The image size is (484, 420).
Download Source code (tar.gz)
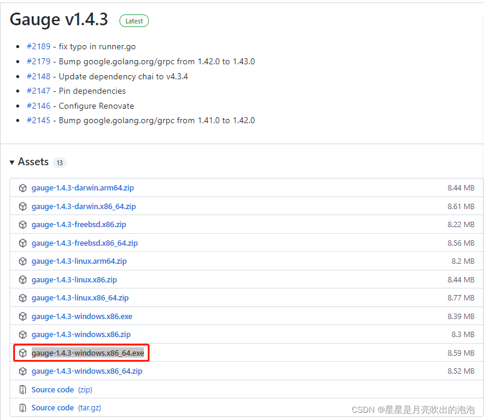pyautogui.click(x=66, y=408)
